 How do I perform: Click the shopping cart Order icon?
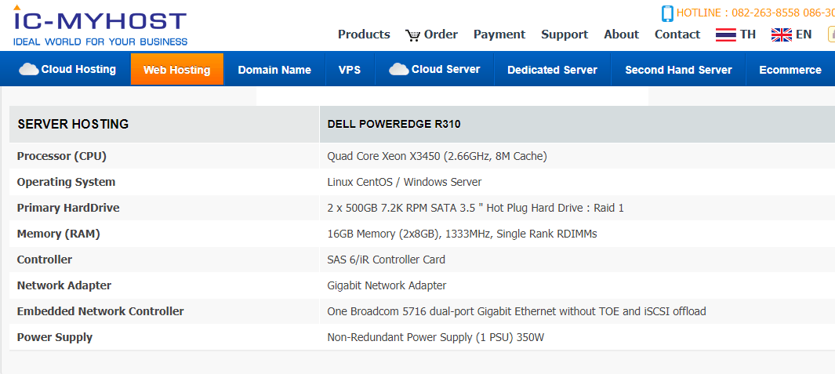[412, 35]
